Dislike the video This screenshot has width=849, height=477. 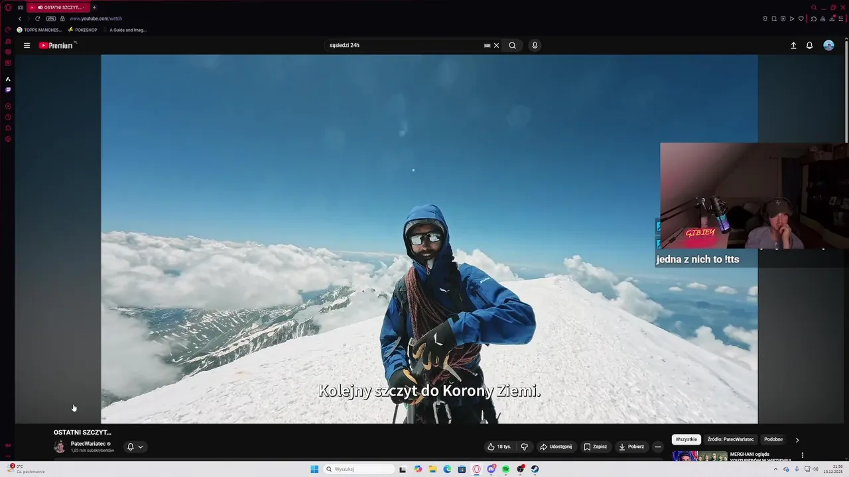coord(524,447)
